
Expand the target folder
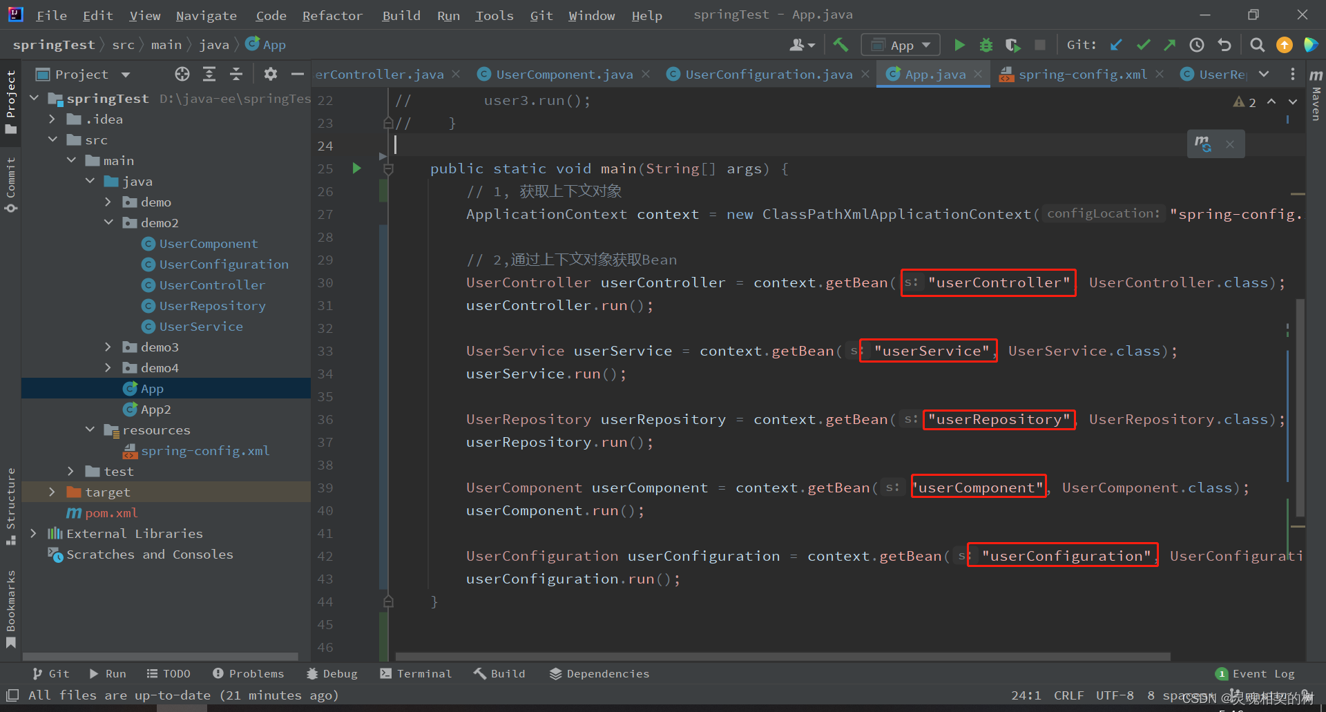pos(52,492)
